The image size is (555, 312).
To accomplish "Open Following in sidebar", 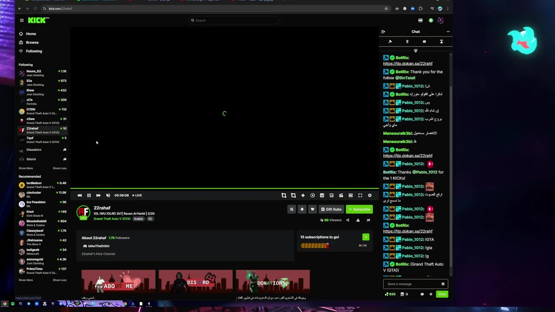I will (34, 51).
